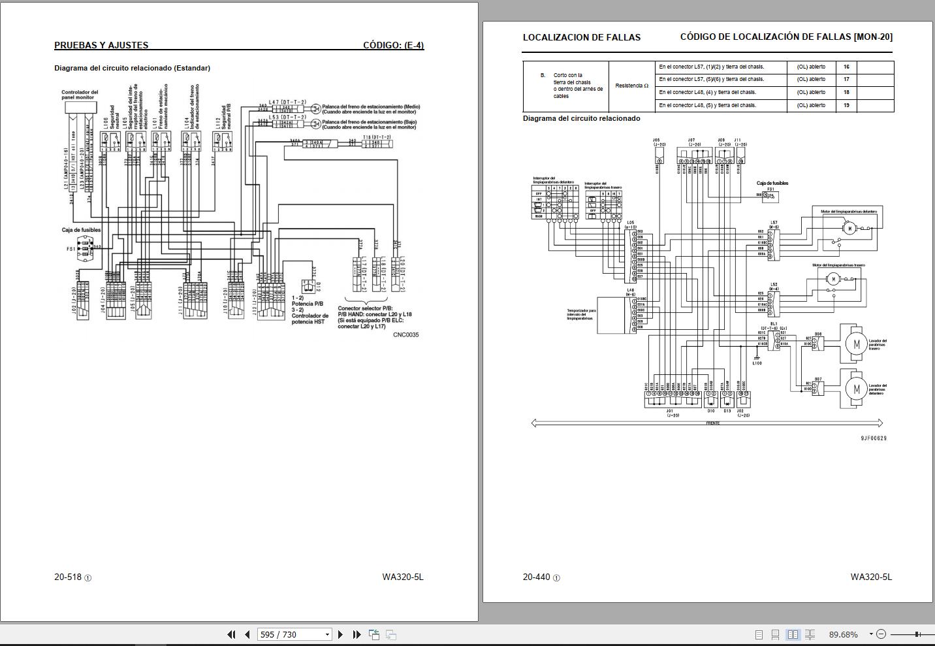Click the greyed-out next view icon
Viewport: 935px width, 646px height.
391,634
